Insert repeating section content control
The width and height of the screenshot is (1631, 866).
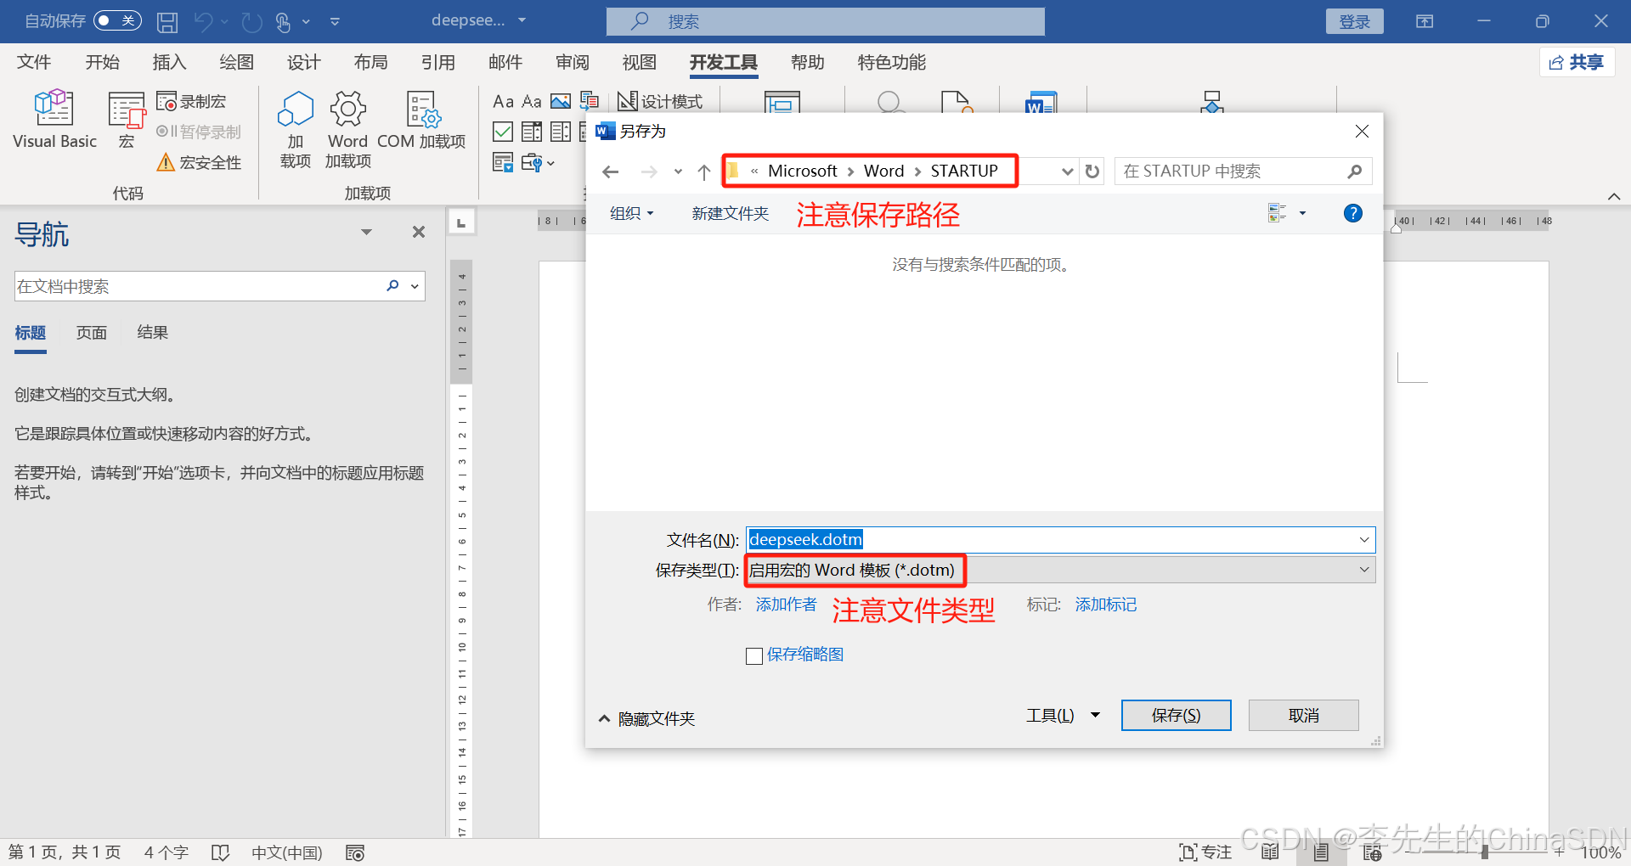(503, 162)
